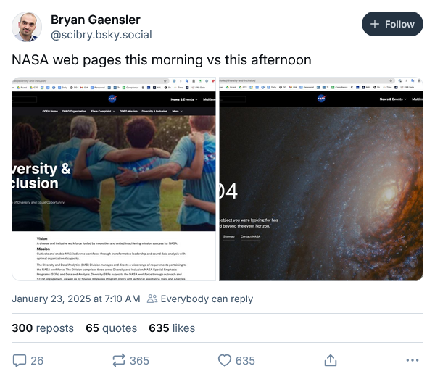
Task: View the 65 quotes list
Action: 111,328
